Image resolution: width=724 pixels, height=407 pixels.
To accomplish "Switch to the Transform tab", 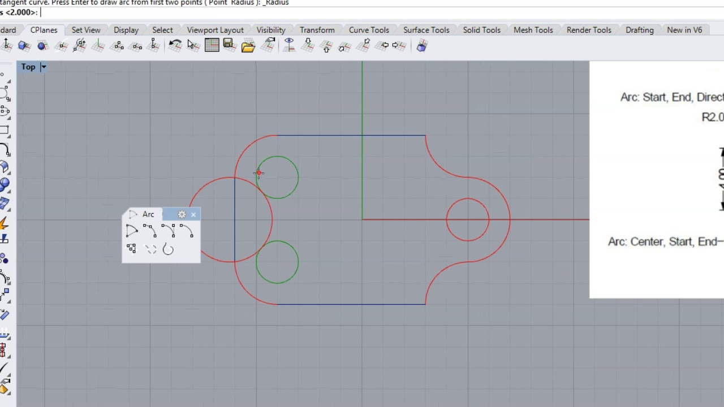I will [317, 30].
